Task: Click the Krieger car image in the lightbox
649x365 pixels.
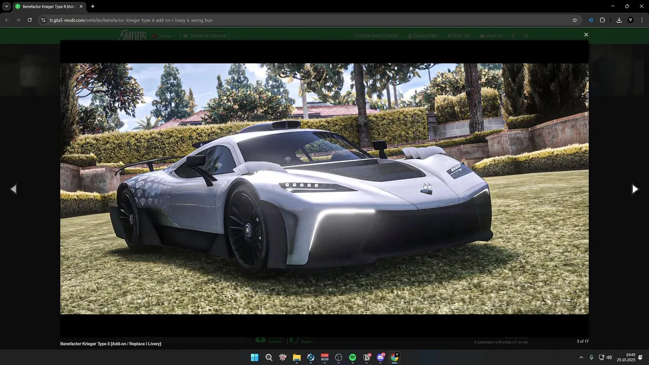Action: [324, 189]
